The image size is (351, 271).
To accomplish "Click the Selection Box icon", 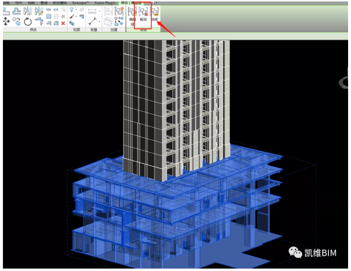I will [72, 23].
